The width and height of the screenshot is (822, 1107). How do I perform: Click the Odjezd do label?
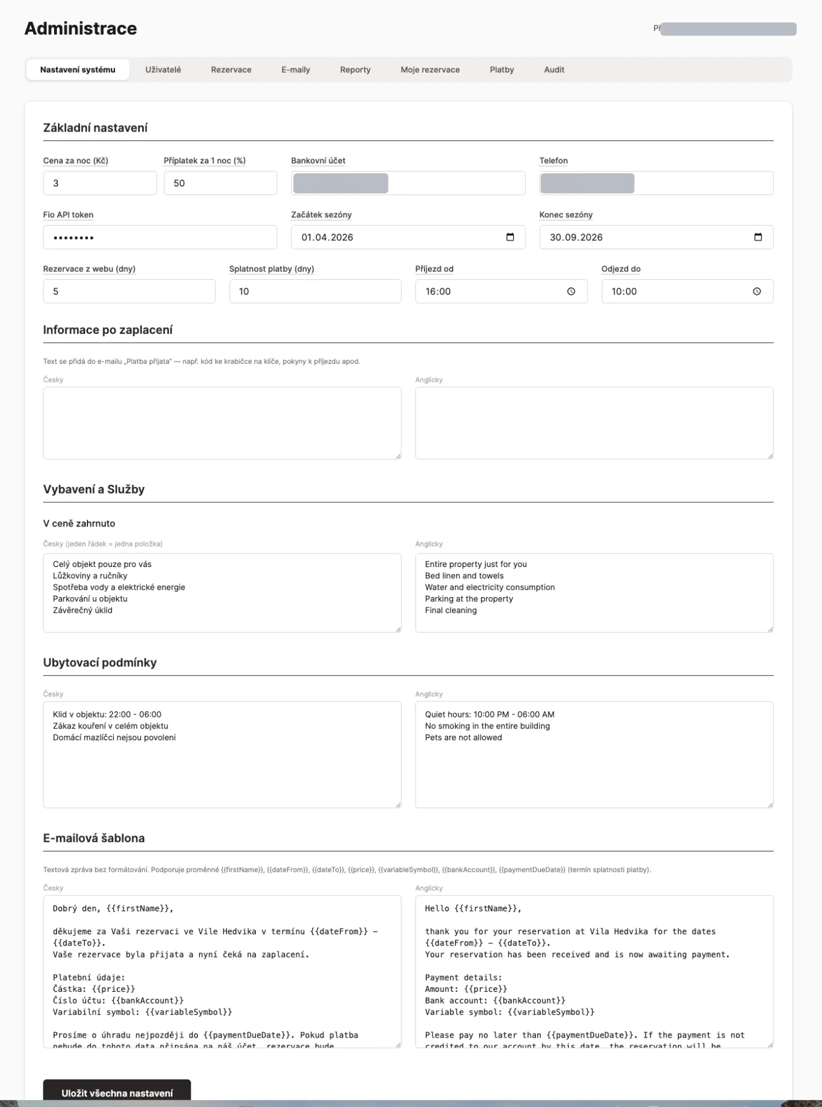coord(621,269)
